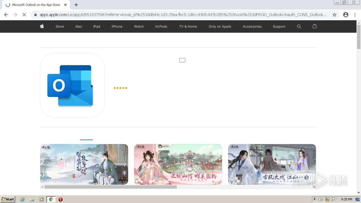Open the Mac menu item
361x203 pixels.
coord(79,27)
